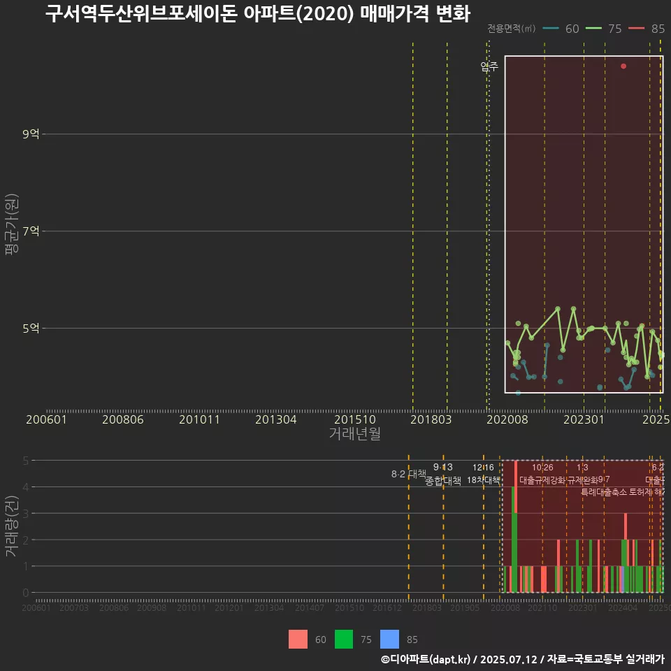Click the chart title 구서역두산위브포세이돈 아파트(2020) 매매가격 변화

coord(258,14)
